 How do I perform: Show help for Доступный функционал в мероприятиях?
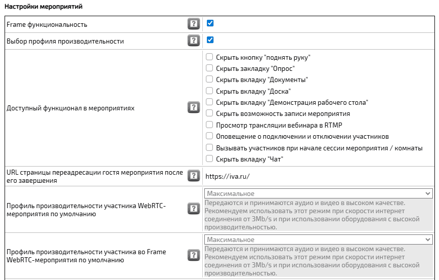193,107
